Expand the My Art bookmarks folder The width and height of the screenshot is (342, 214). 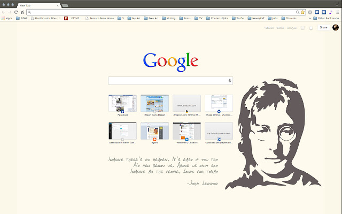[134, 18]
